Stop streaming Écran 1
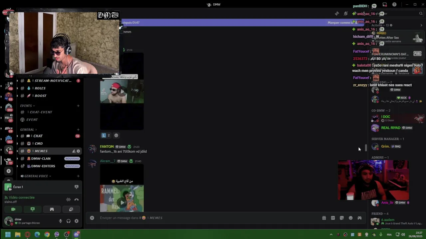Screen dimensions: 426x239 tap(76, 187)
